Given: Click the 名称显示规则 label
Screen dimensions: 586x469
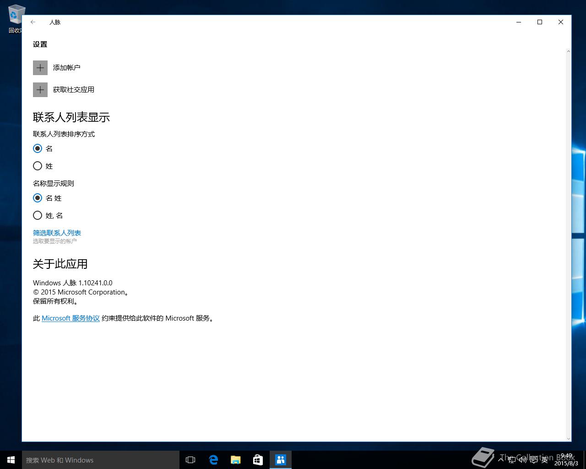Looking at the screenshot, I should 54,184.
